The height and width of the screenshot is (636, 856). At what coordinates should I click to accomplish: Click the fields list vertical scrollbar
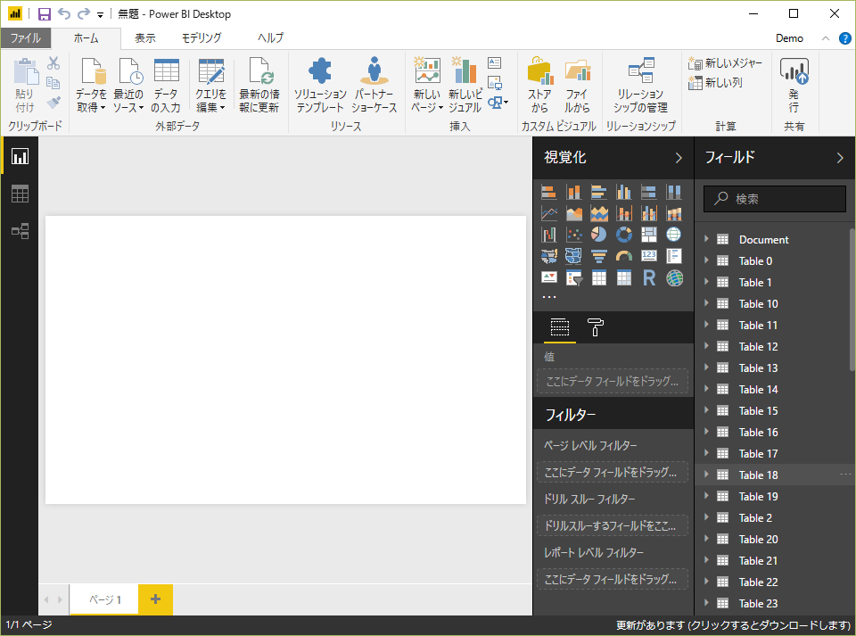[x=852, y=299]
